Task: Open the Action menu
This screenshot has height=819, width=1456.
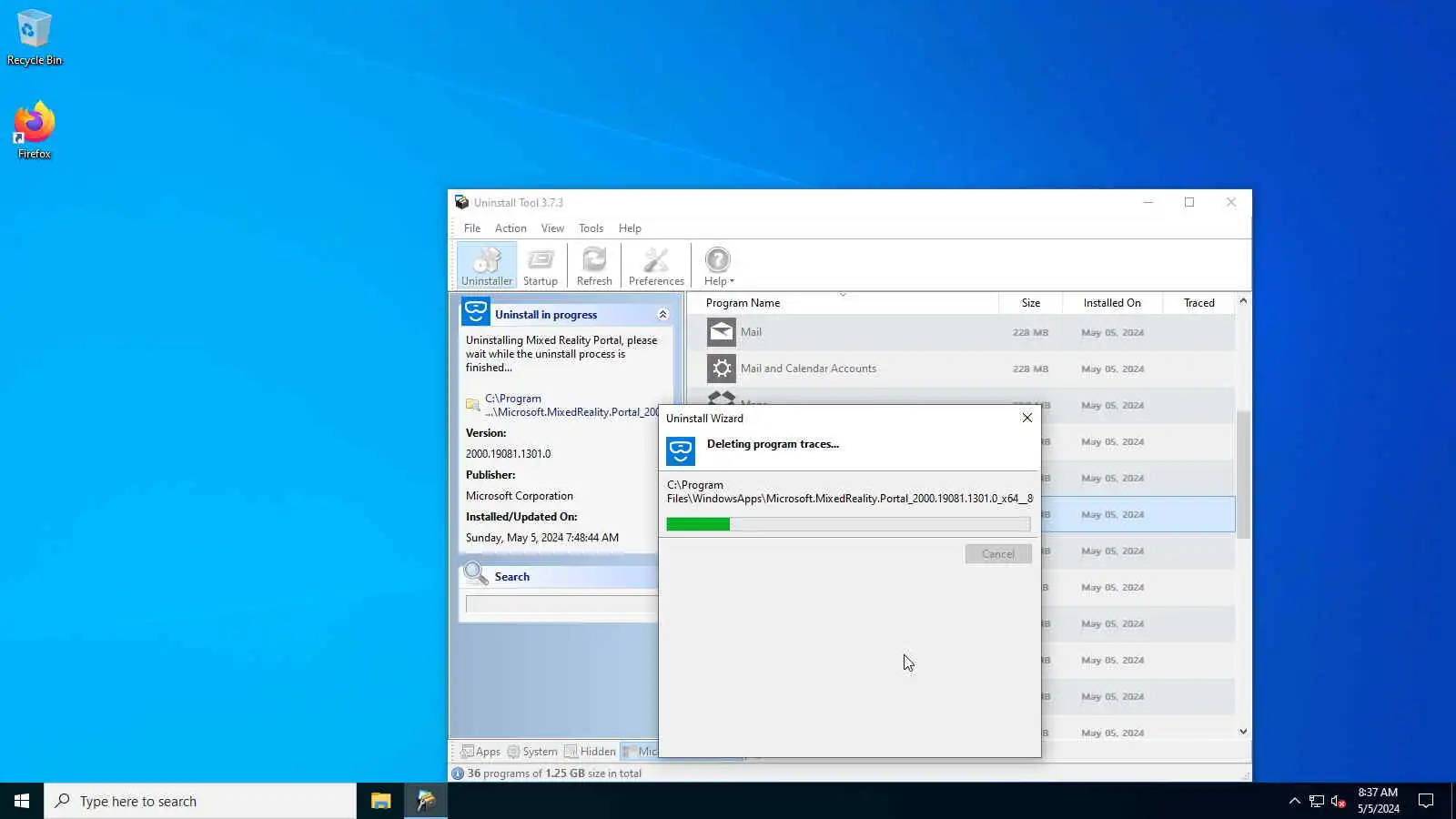Action: pos(511,228)
